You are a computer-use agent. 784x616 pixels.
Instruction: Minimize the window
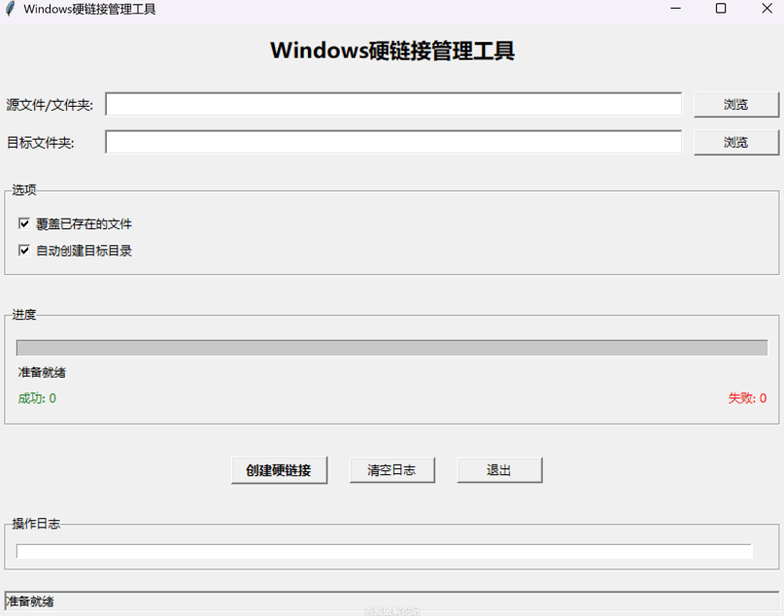(675, 9)
